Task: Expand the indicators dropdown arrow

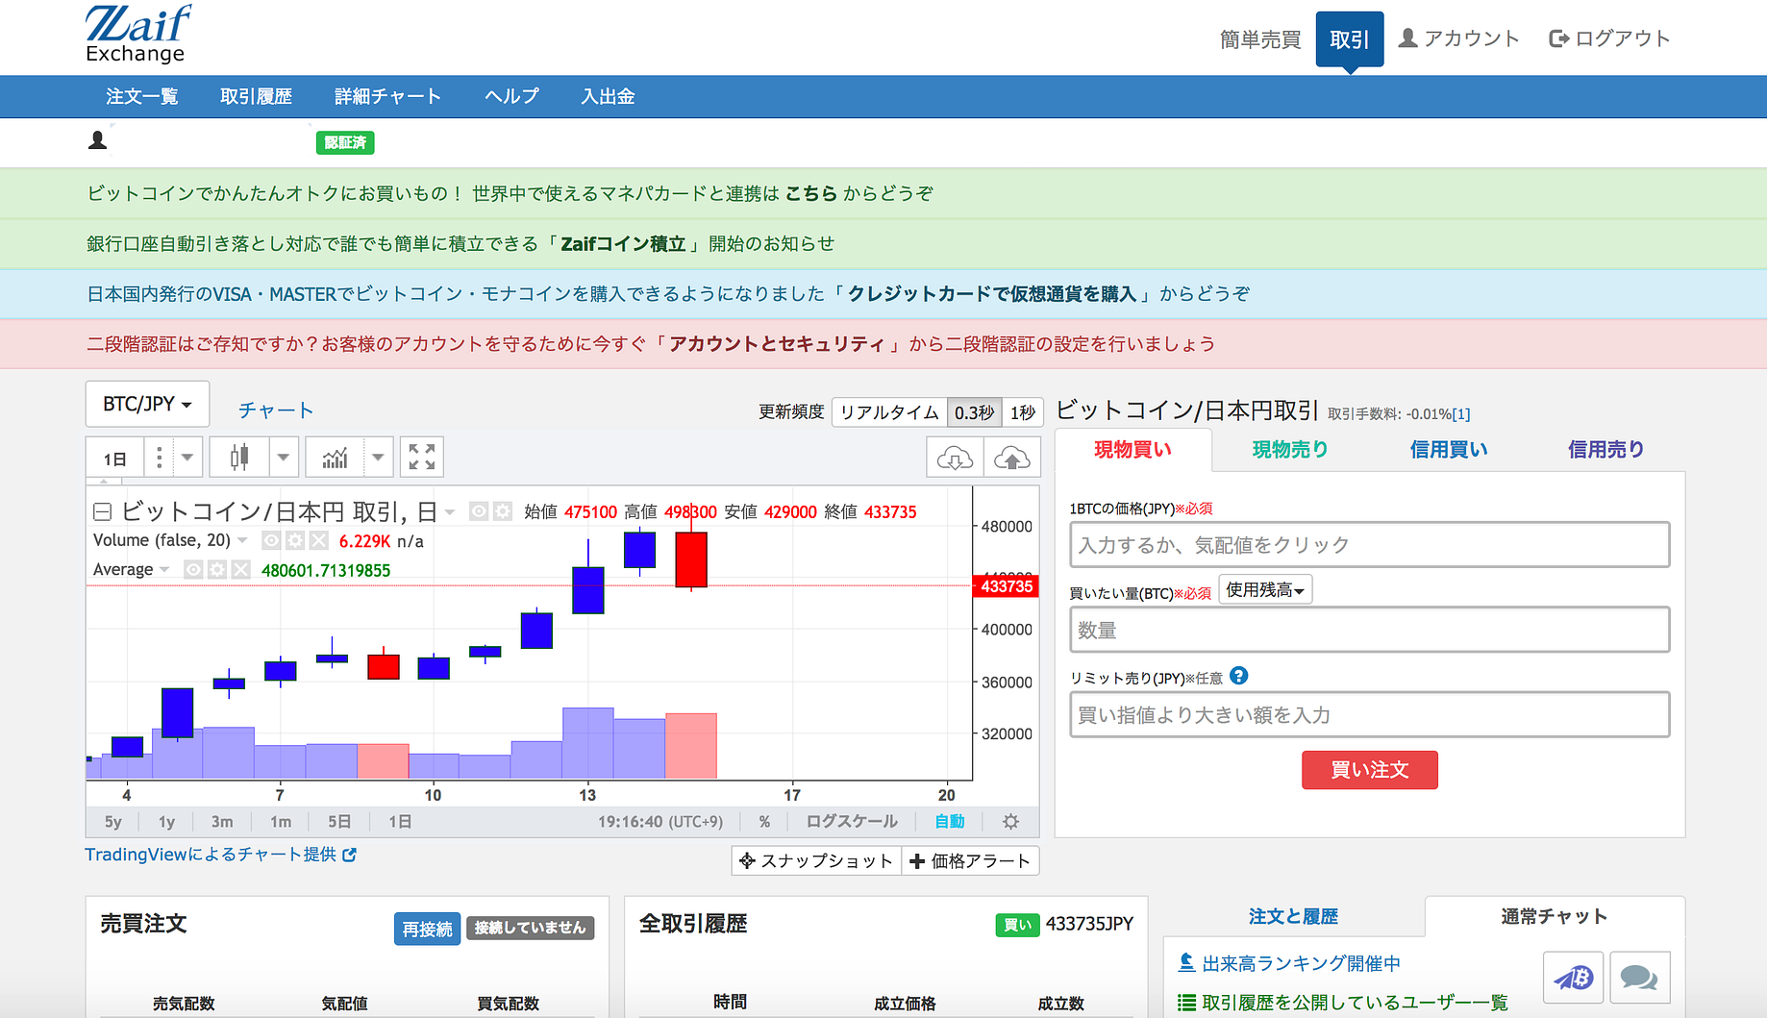Action: (x=379, y=458)
